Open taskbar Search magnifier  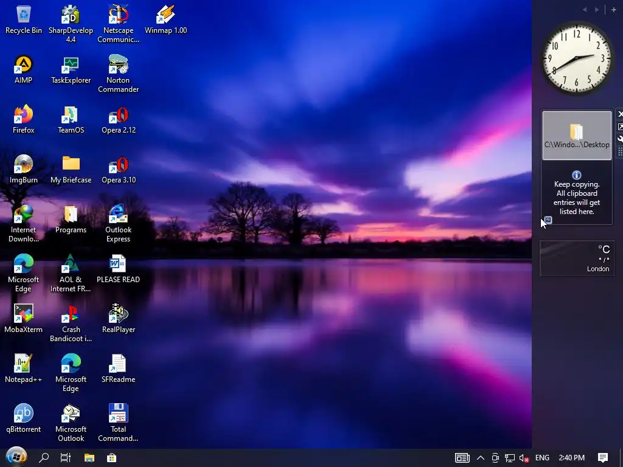coord(44,458)
